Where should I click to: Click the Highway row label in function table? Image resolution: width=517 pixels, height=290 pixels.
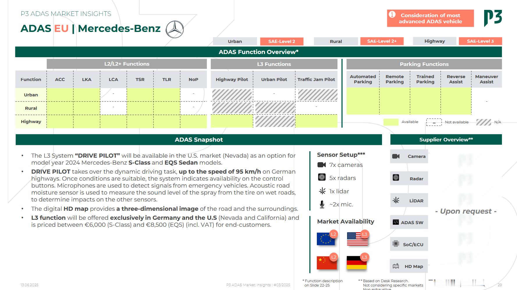pyautogui.click(x=31, y=122)
